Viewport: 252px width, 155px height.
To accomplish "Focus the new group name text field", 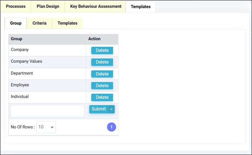I will (x=47, y=111).
